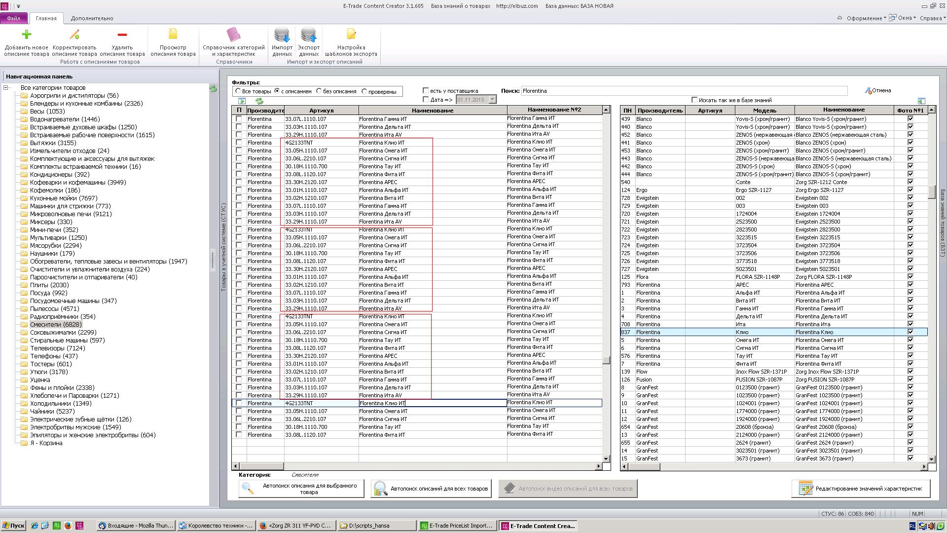Screen dimensions: 947x533
Task: Switch to the Главная ribbon tab
Action: coord(46,18)
